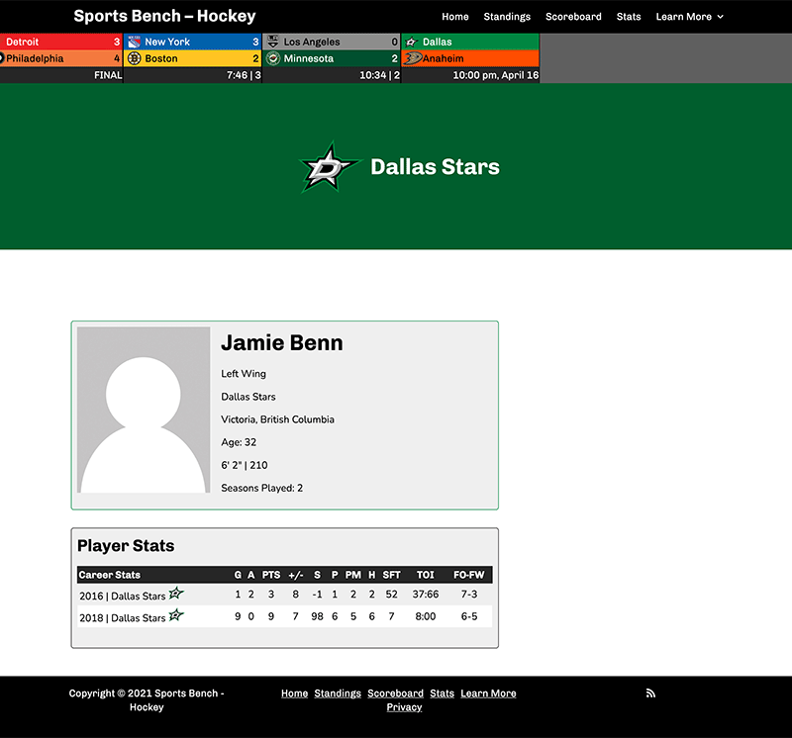Click the Philadelphia team name in the scoreboard

[x=35, y=58]
